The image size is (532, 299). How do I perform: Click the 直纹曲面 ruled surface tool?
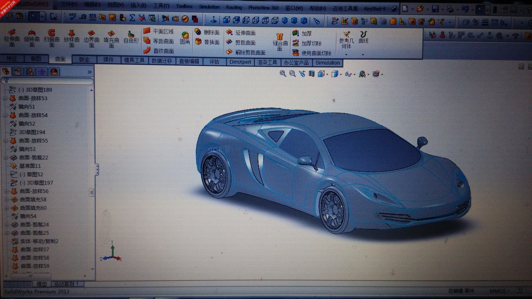pos(159,50)
